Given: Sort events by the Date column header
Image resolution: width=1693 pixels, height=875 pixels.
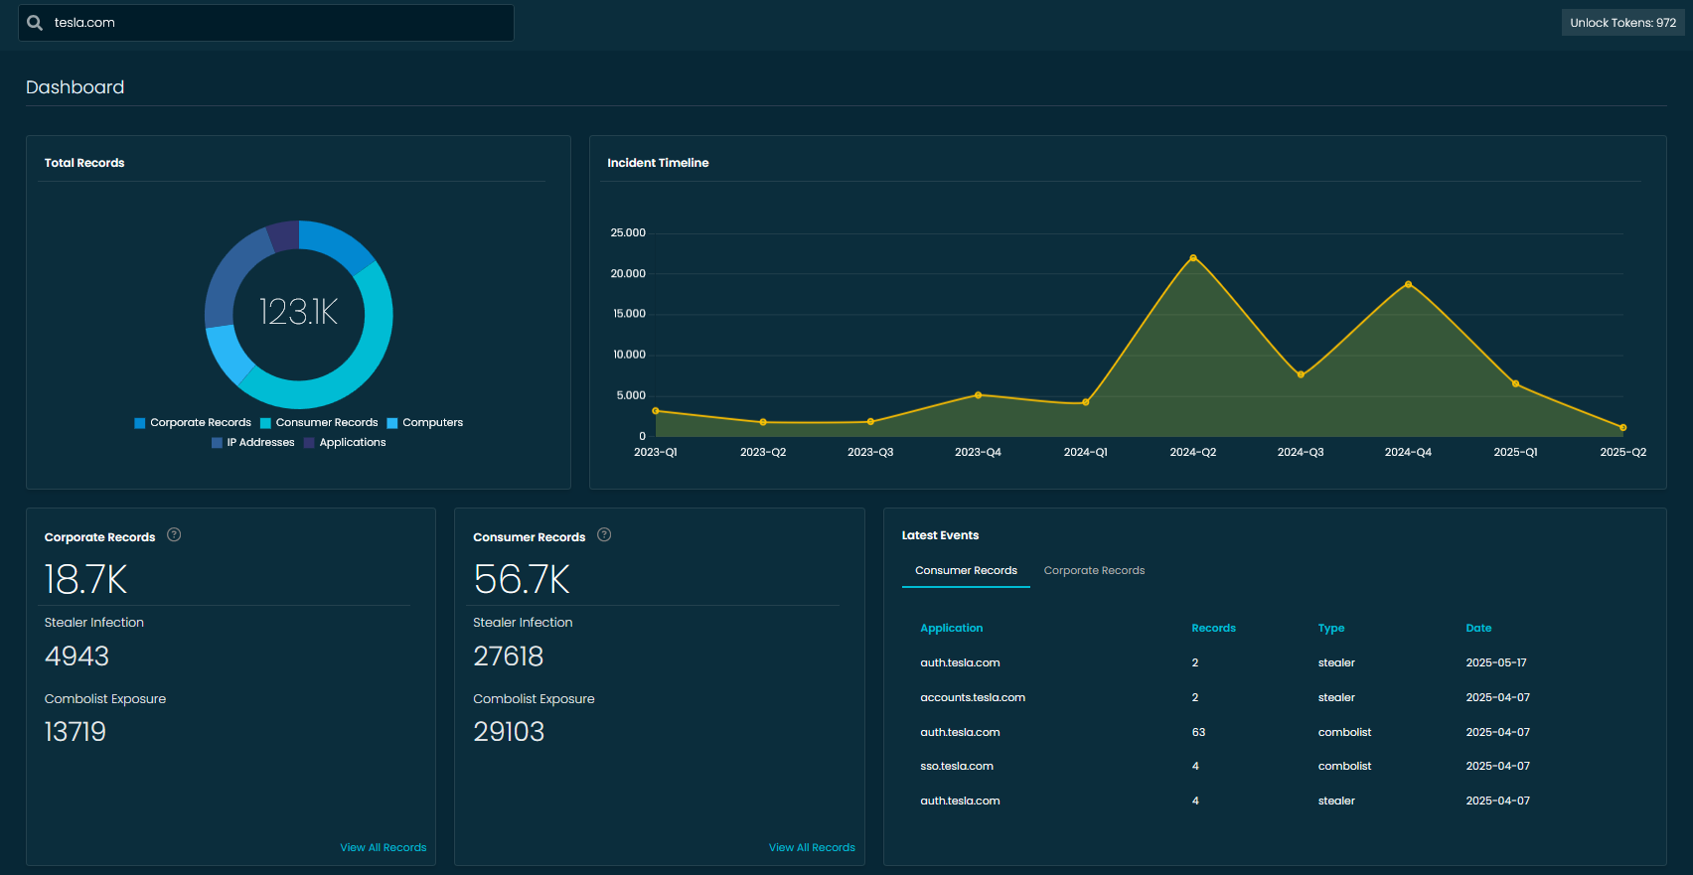Looking at the screenshot, I should pos(1478,628).
